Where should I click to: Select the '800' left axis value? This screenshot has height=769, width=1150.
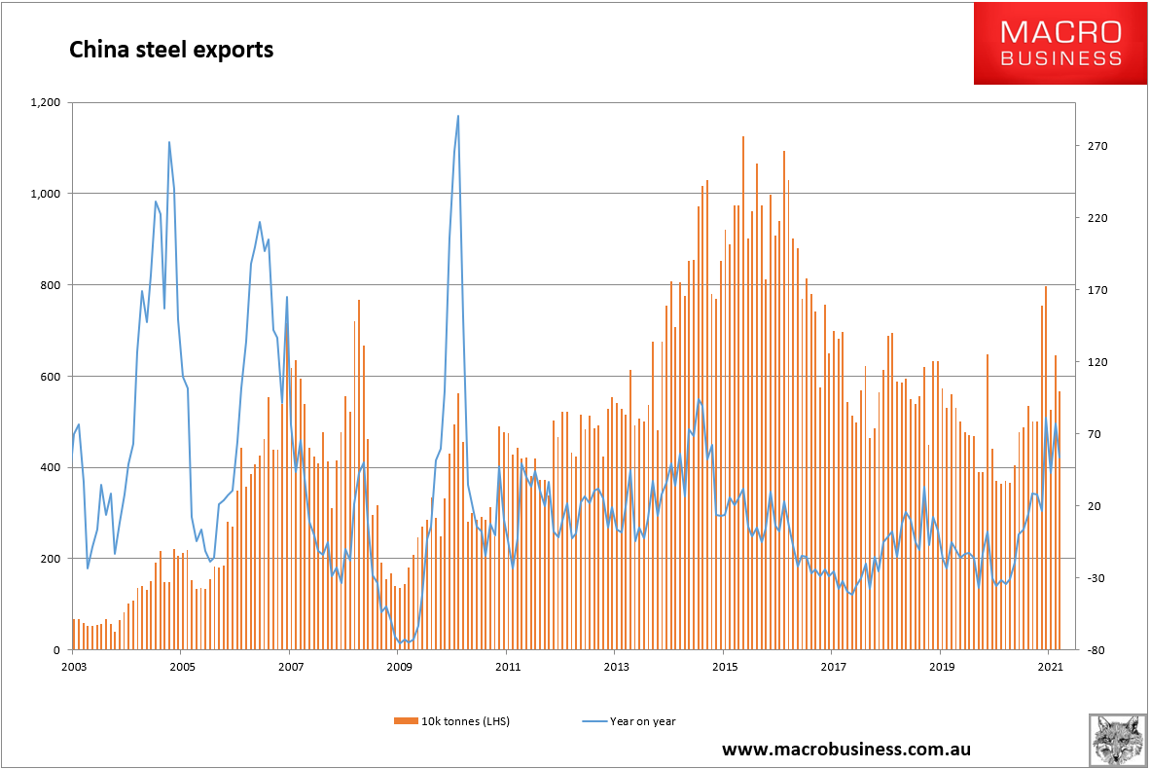[51, 284]
